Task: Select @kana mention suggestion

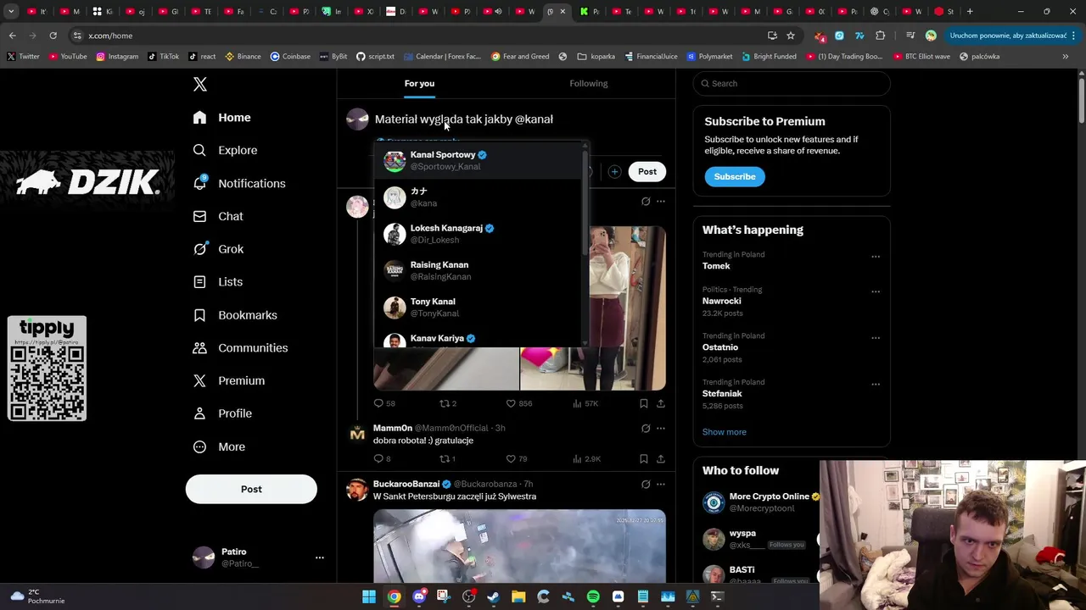Action: pos(479,197)
